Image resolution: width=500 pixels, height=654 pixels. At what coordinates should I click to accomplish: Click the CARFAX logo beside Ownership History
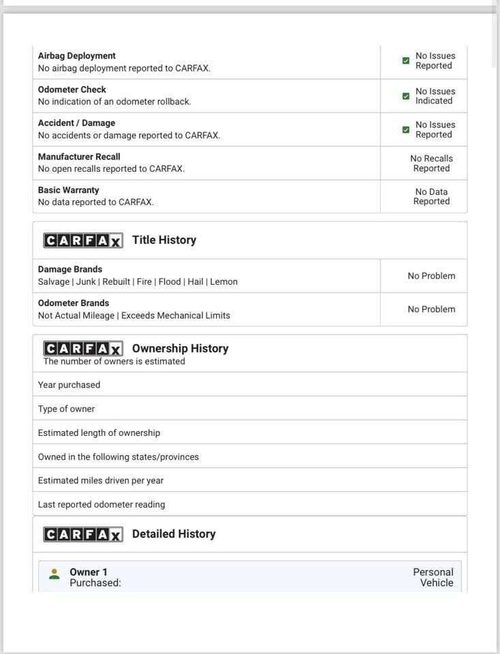(83, 349)
